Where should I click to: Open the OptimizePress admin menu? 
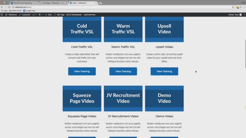pyautogui.click(x=89, y=14)
